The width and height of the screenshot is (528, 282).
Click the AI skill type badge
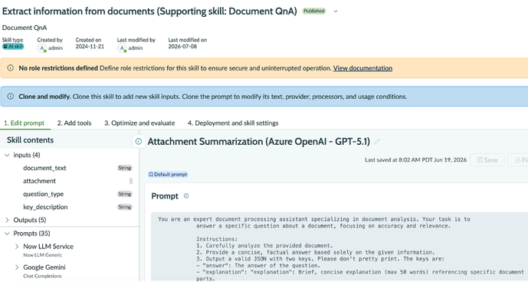click(x=13, y=47)
